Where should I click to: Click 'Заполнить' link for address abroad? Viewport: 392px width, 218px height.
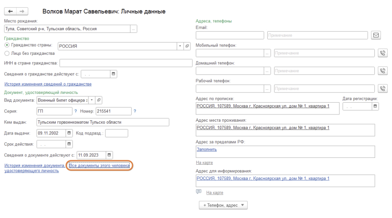(x=206, y=149)
